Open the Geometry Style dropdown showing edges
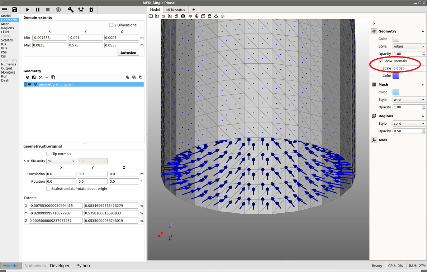The width and height of the screenshot is (427, 272). click(409, 46)
